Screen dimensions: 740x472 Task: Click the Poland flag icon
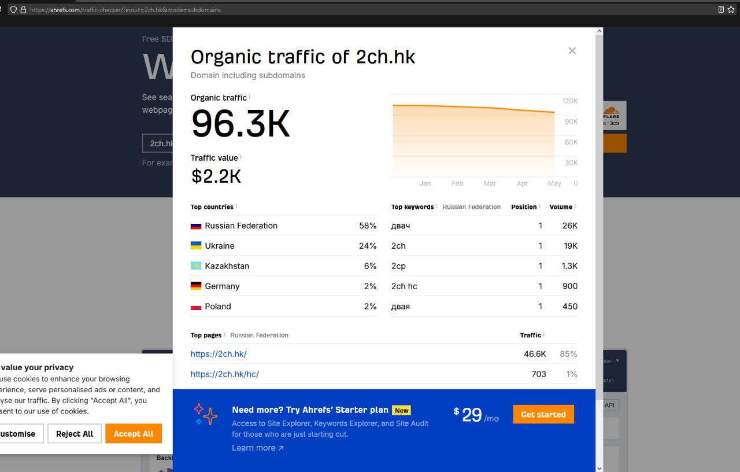(x=196, y=307)
